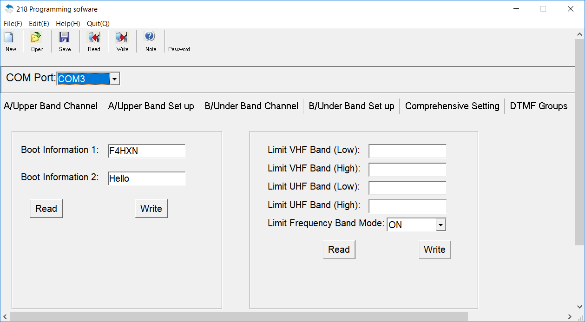Click the horizontal scrollbar right arrow

pos(570,316)
